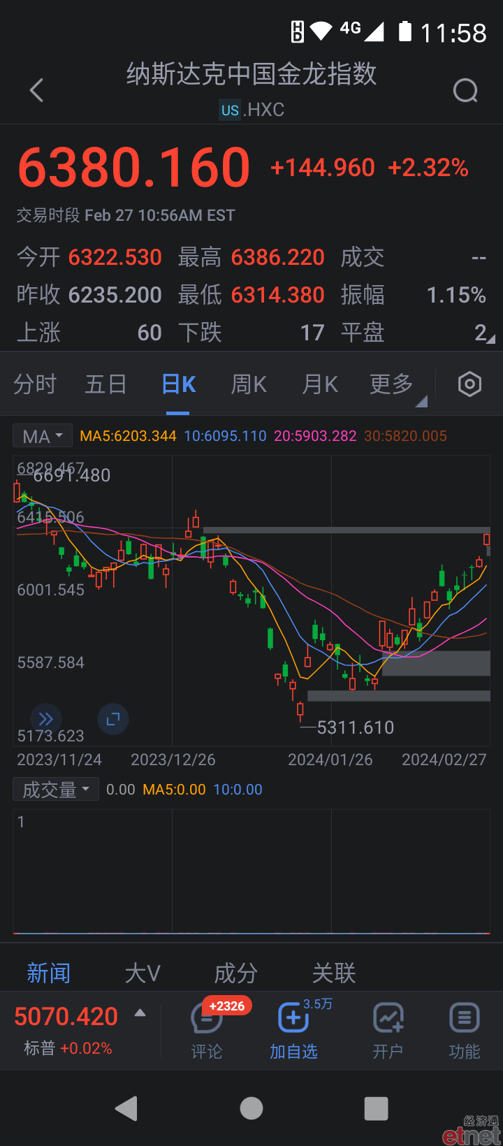Viewport: 503px width, 1146px height.
Task: Open the search magnifier icon
Action: click(x=465, y=90)
